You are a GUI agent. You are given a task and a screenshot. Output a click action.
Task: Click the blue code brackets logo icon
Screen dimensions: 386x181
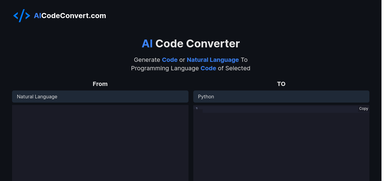(x=21, y=16)
